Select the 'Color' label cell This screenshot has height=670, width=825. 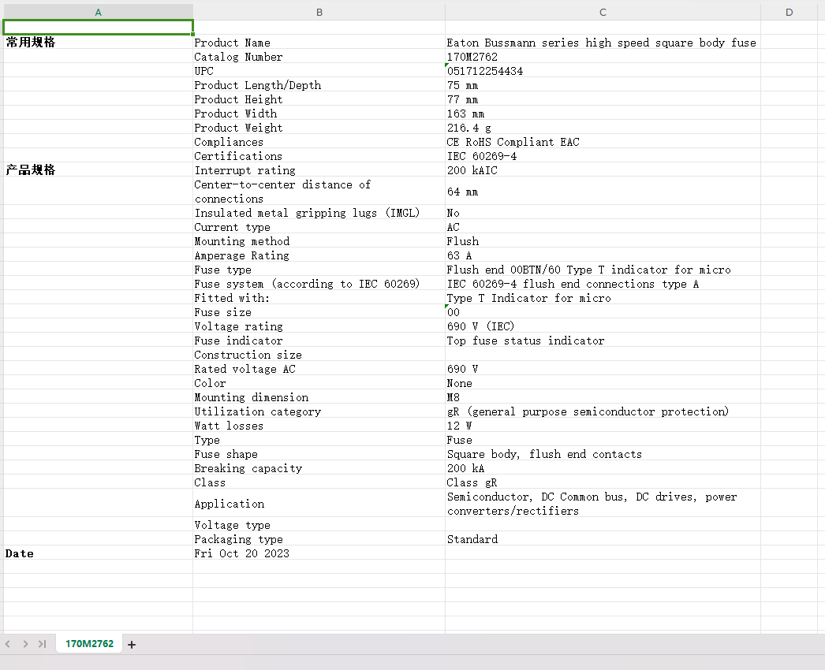pyautogui.click(x=319, y=383)
